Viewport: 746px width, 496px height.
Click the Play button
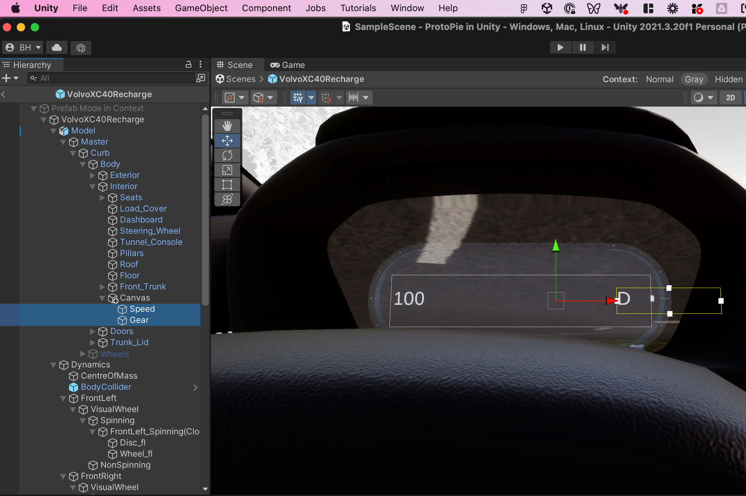coord(560,47)
